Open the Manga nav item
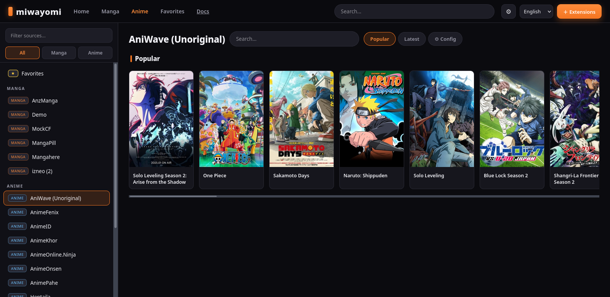This screenshot has height=297, width=610. pos(110,11)
